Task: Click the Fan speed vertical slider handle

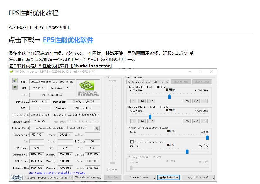Action: coord(112,163)
